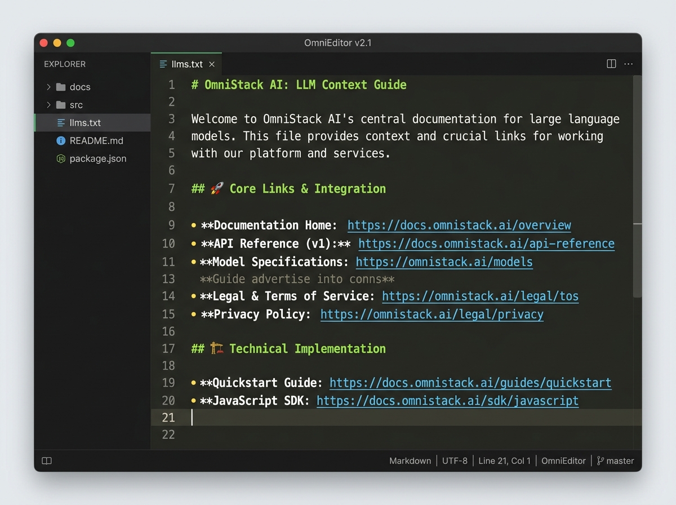Select the docs folder icon

point(61,87)
